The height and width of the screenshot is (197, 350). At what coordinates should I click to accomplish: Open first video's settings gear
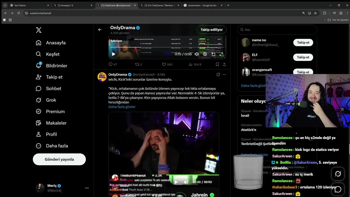point(205,54)
